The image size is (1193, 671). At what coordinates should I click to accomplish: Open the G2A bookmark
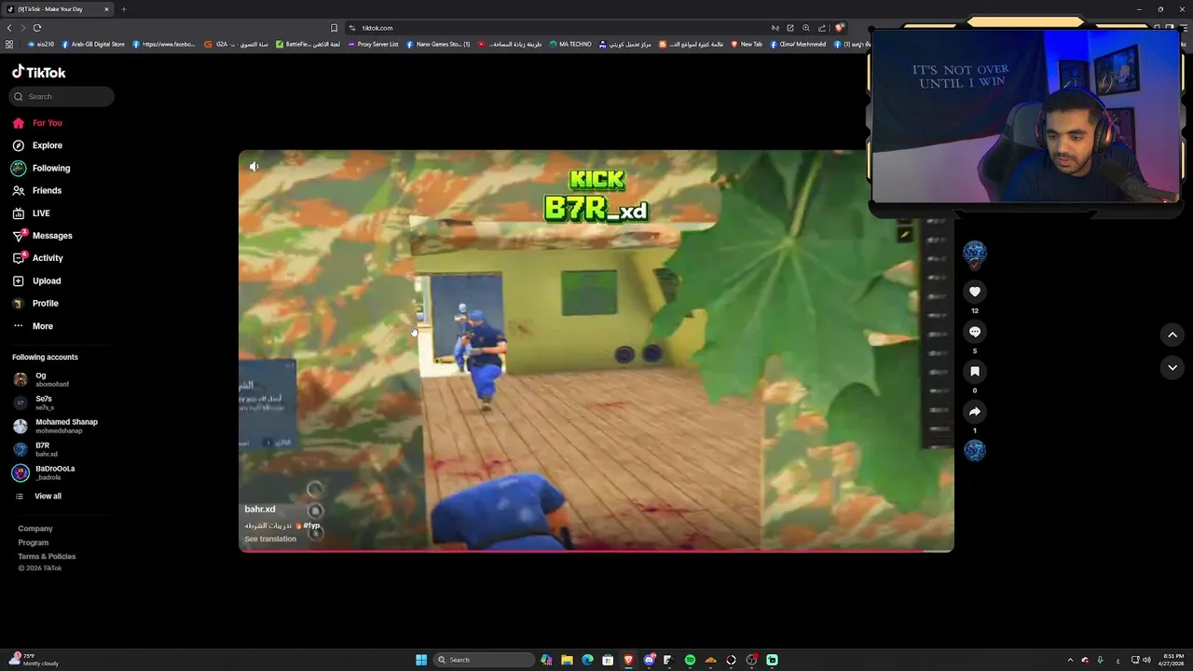coord(236,44)
